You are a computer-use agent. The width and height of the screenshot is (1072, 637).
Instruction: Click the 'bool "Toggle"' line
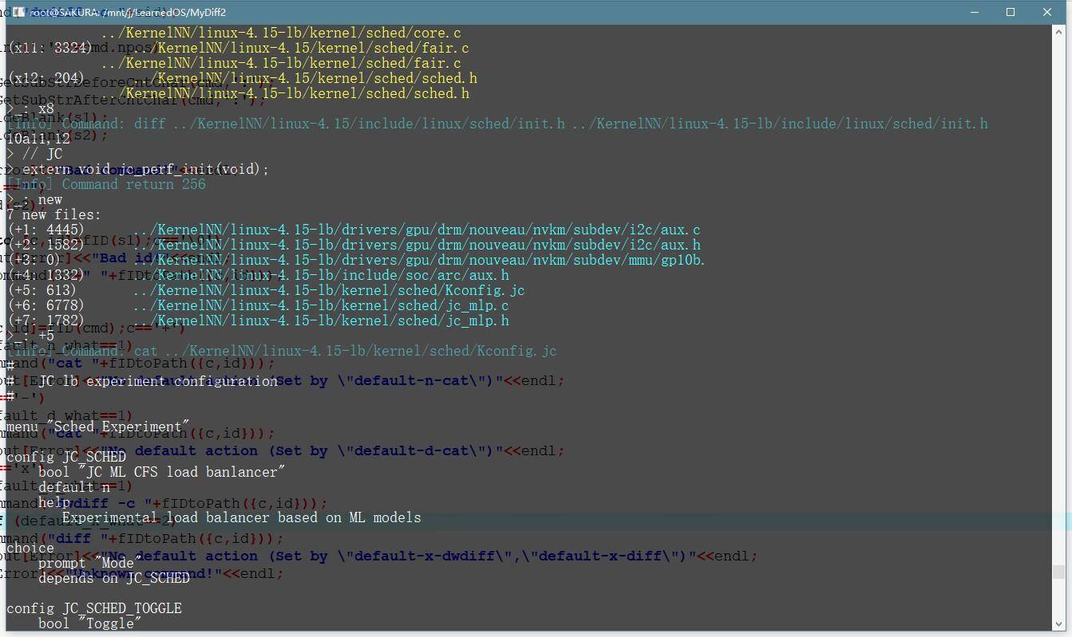[90, 623]
